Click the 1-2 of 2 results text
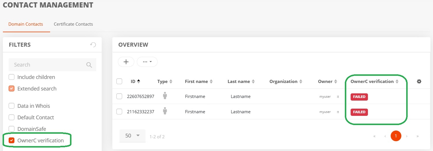The width and height of the screenshot is (433, 151). 157,137
